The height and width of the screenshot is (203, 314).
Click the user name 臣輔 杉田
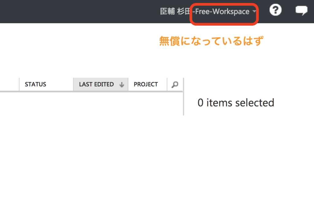tap(175, 11)
